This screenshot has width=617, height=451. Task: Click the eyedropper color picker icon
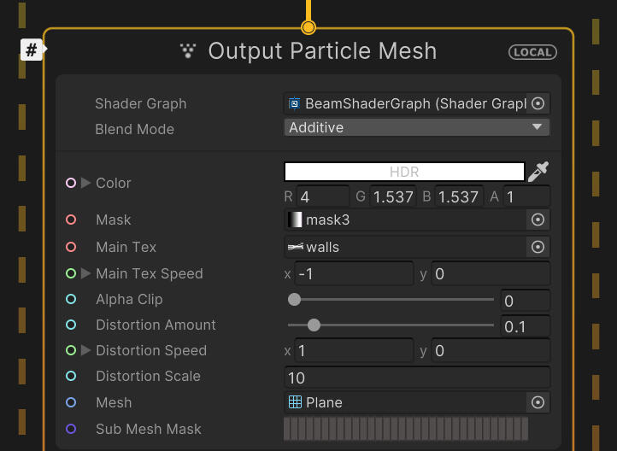[538, 172]
